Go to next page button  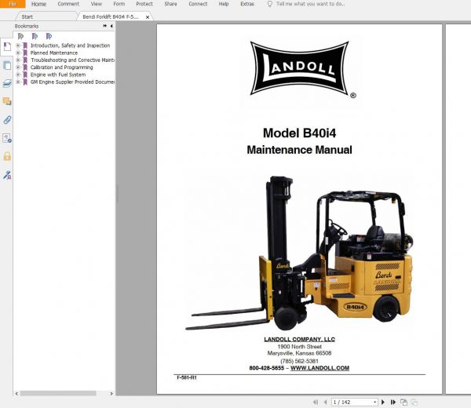[x=383, y=402]
